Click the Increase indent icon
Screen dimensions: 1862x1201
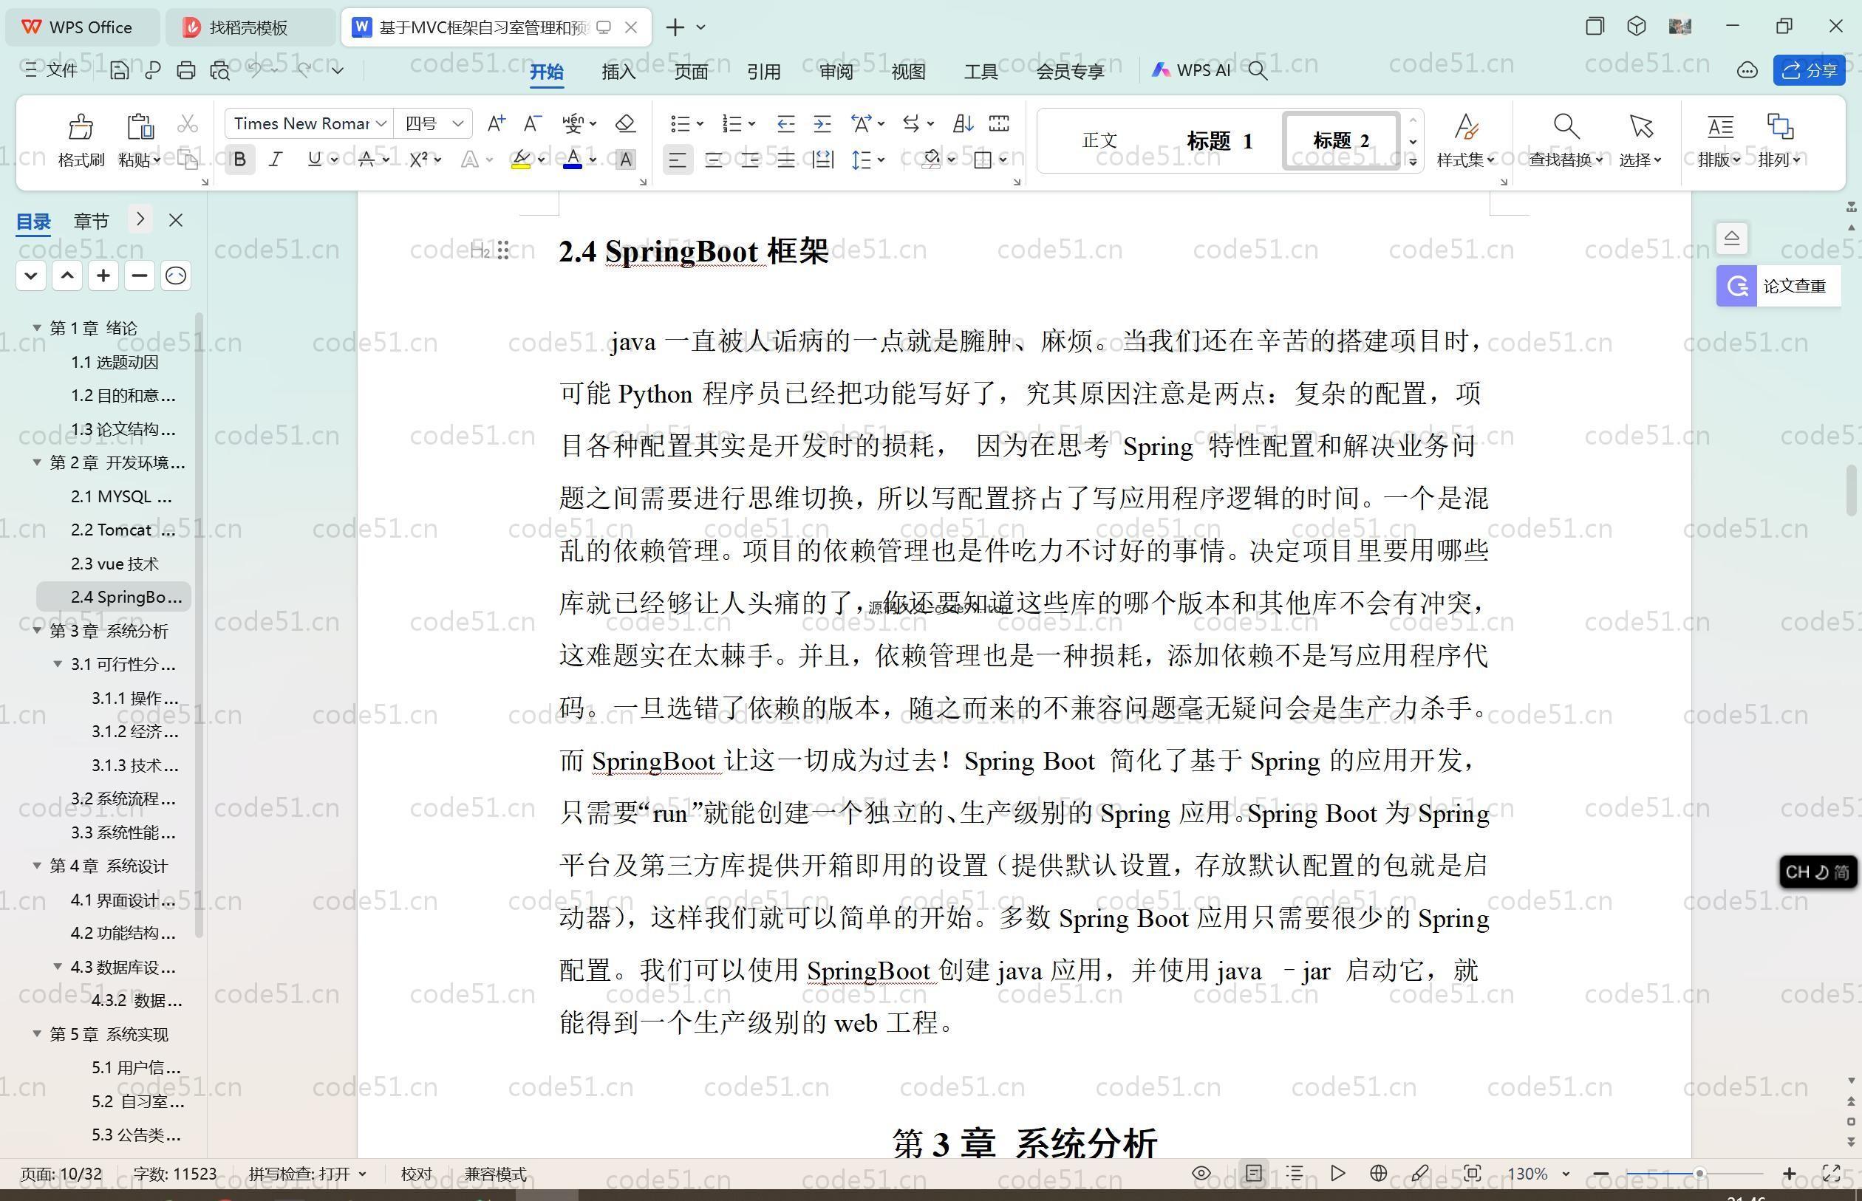coord(822,123)
